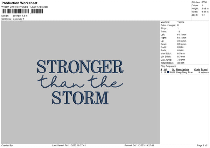Click the Deep Navy Blue color swatch
210x148 pixels.
[x=168, y=72]
